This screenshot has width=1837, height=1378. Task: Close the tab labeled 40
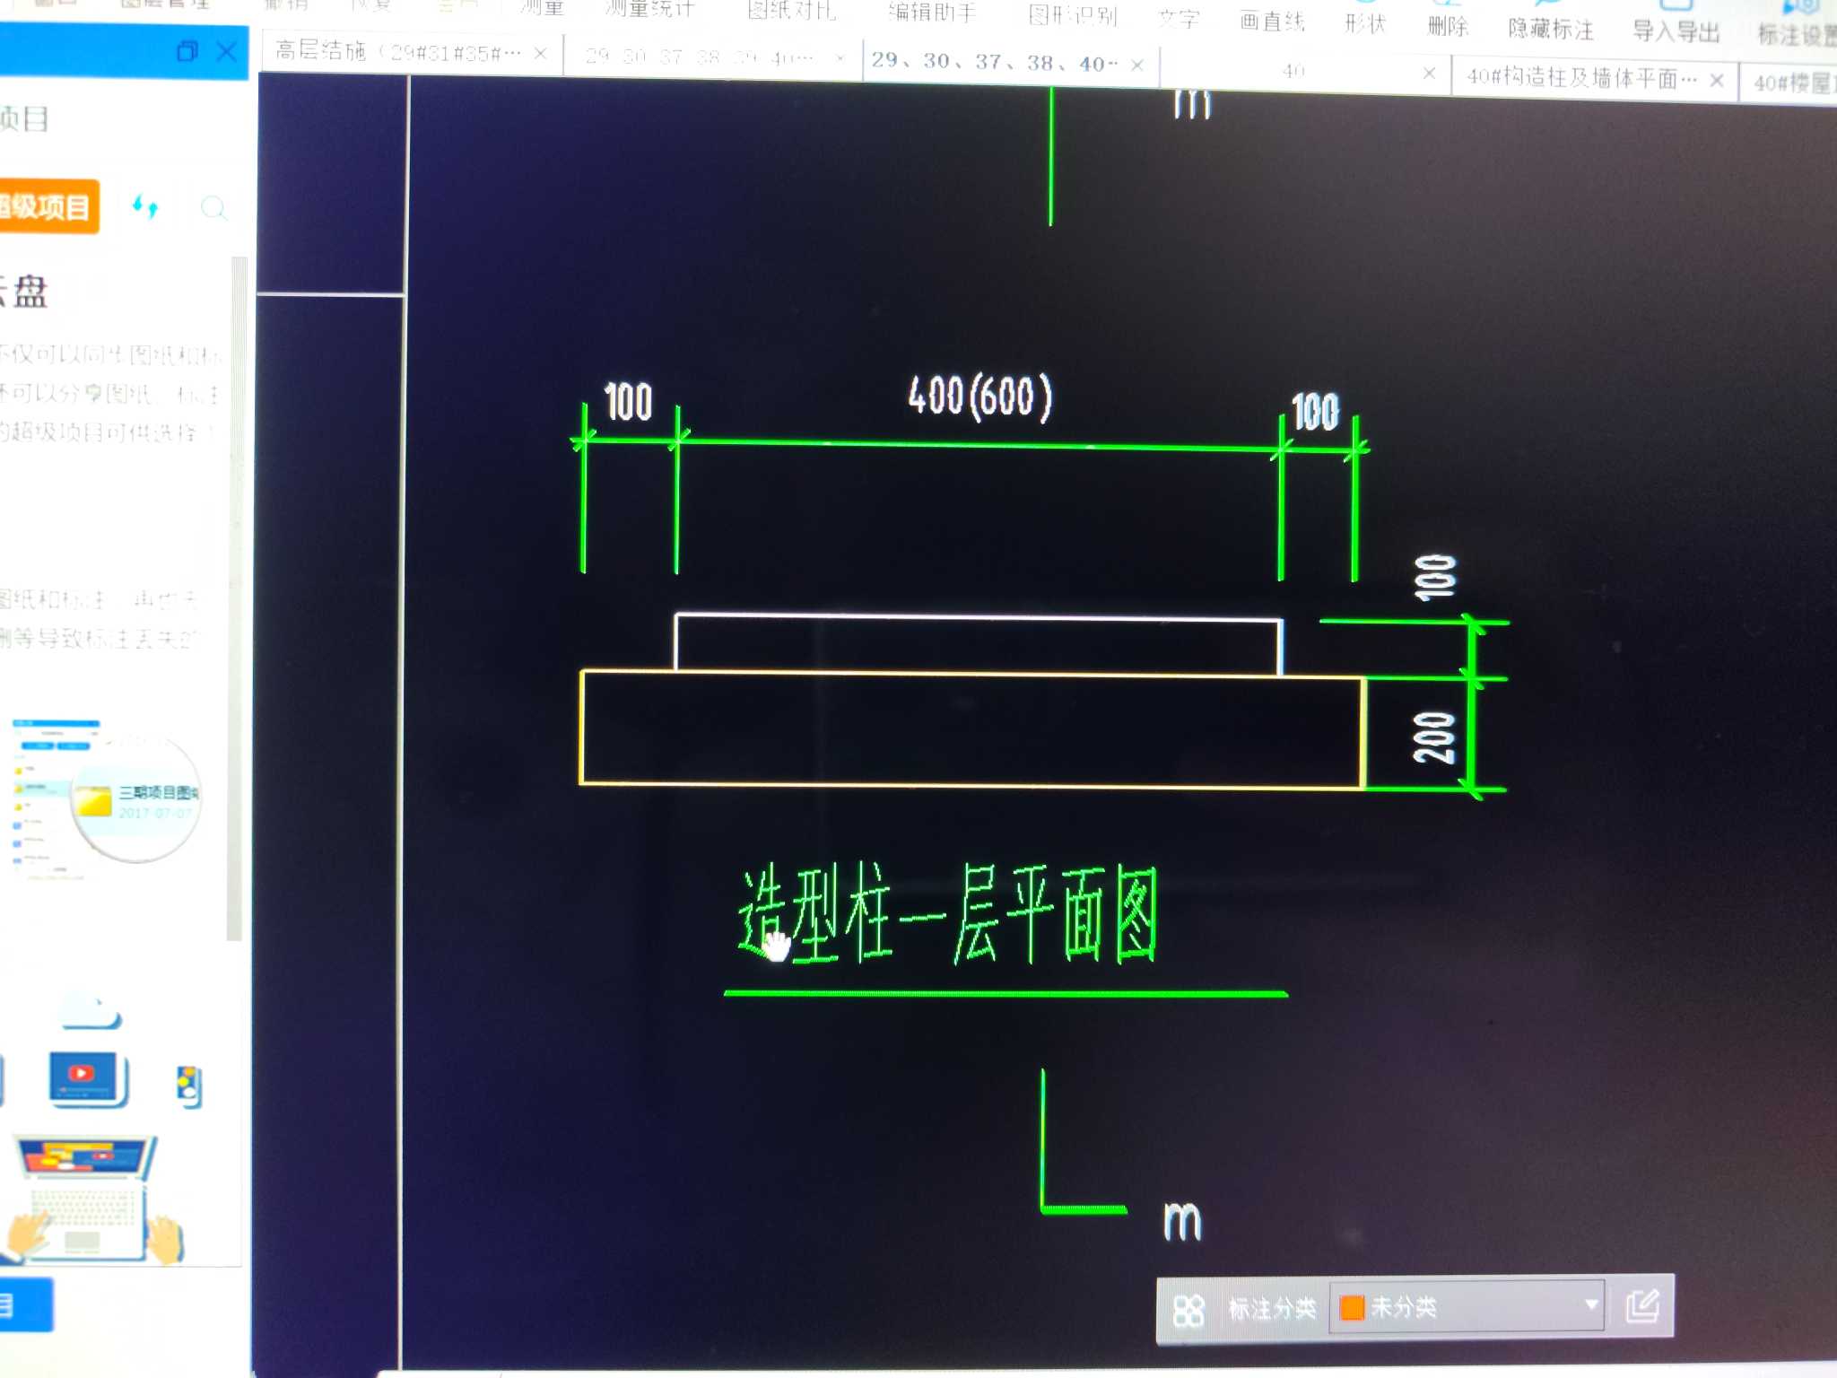(1429, 73)
